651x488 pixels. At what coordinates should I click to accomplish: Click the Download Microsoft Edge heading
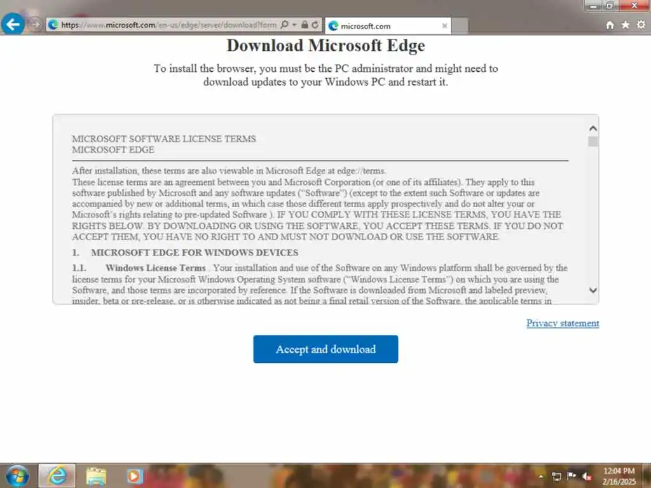coord(325,45)
